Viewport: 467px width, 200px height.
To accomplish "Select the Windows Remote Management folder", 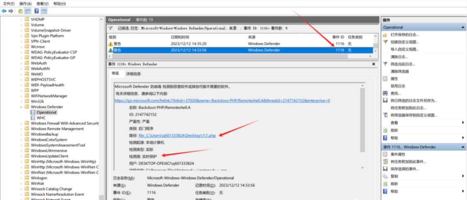I will tap(57, 129).
